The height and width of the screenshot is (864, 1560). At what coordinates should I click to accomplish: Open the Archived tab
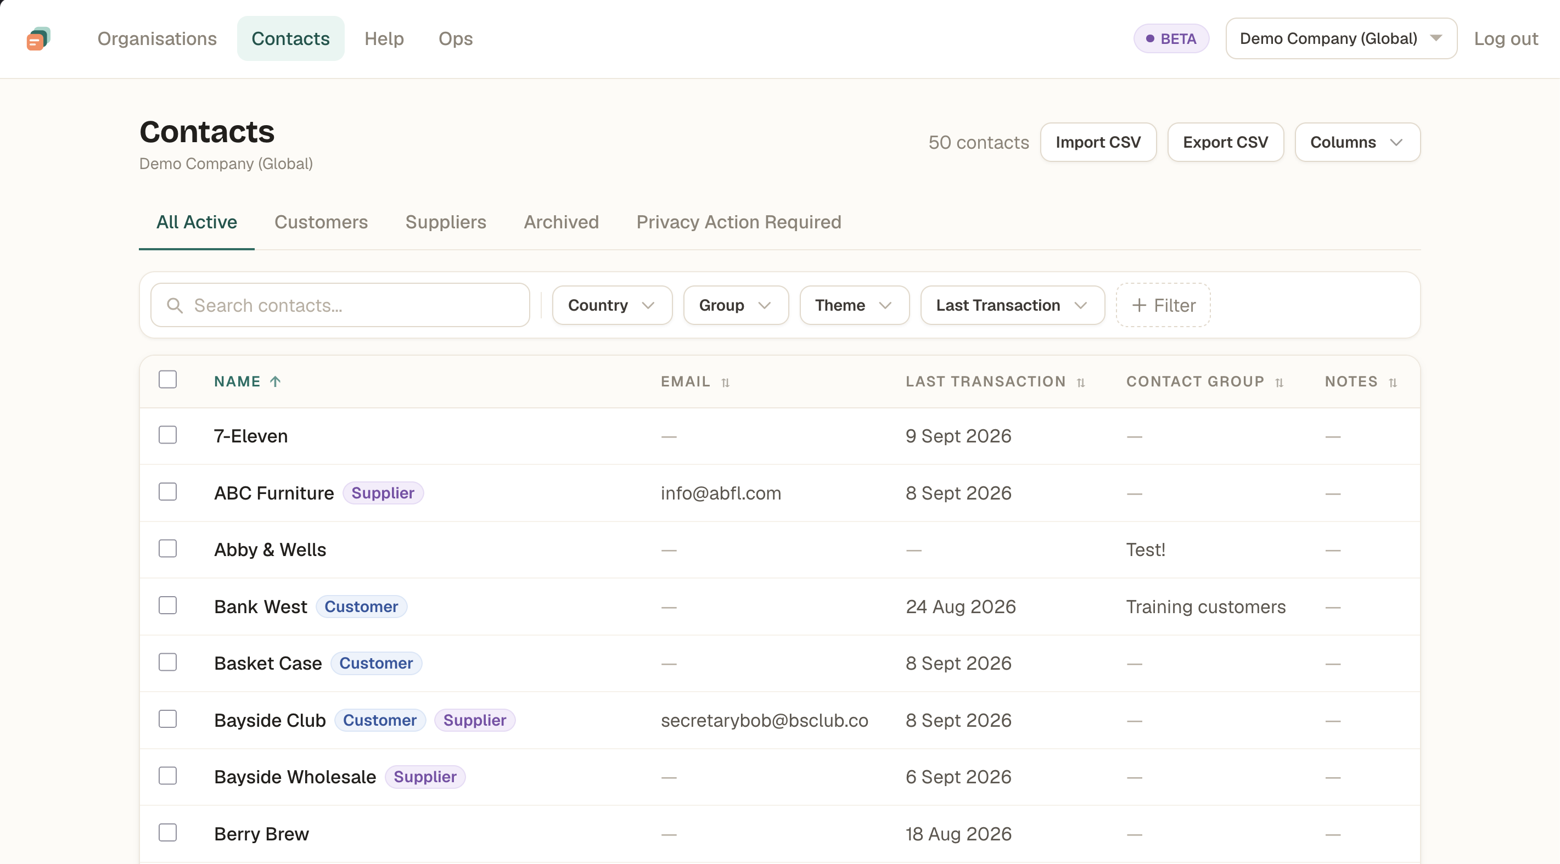point(562,222)
